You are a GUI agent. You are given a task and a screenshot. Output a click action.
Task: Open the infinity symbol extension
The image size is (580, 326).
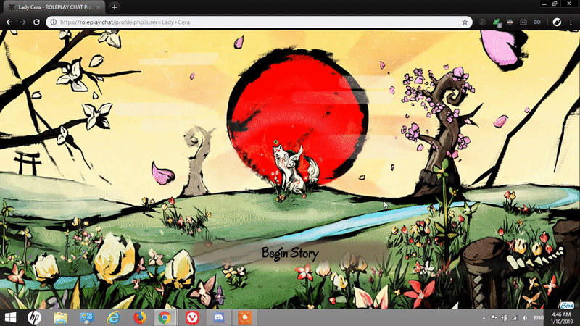tap(537, 22)
